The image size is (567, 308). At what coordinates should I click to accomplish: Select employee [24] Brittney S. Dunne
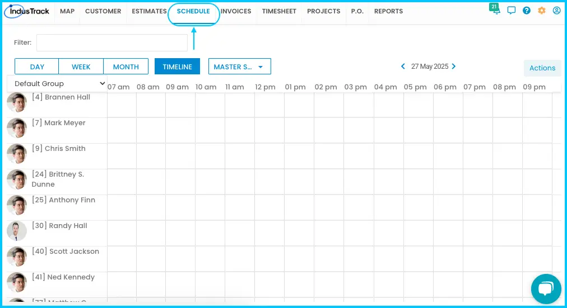[x=58, y=179]
